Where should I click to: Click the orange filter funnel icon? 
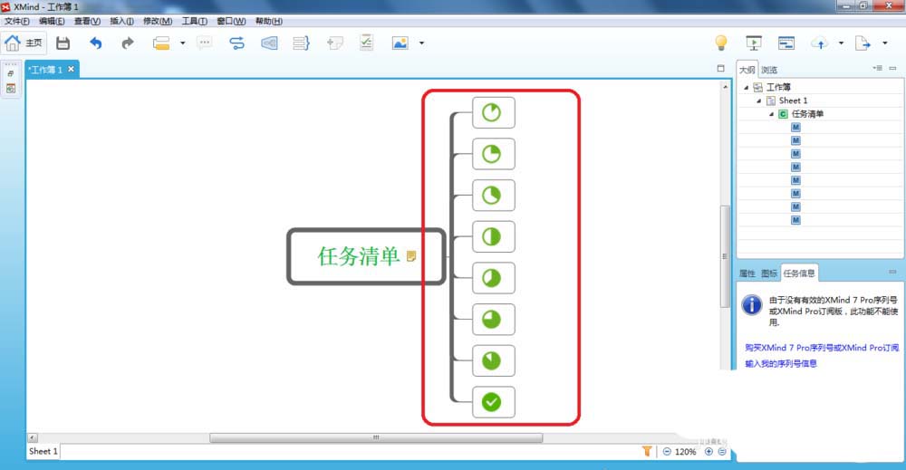647,451
